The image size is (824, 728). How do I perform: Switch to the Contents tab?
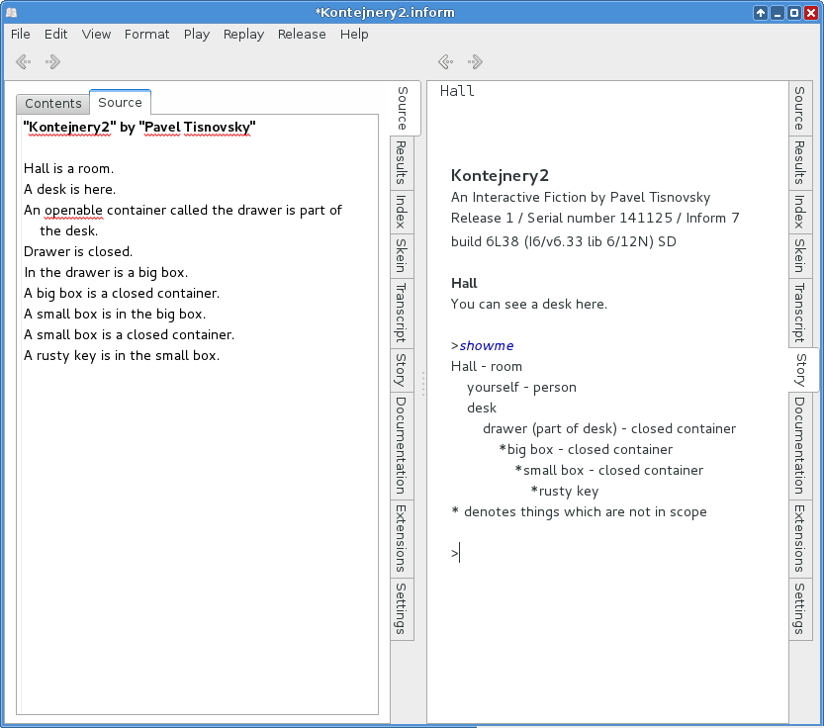click(53, 104)
